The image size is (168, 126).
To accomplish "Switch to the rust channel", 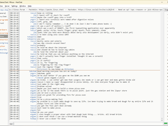I will 2,23.
